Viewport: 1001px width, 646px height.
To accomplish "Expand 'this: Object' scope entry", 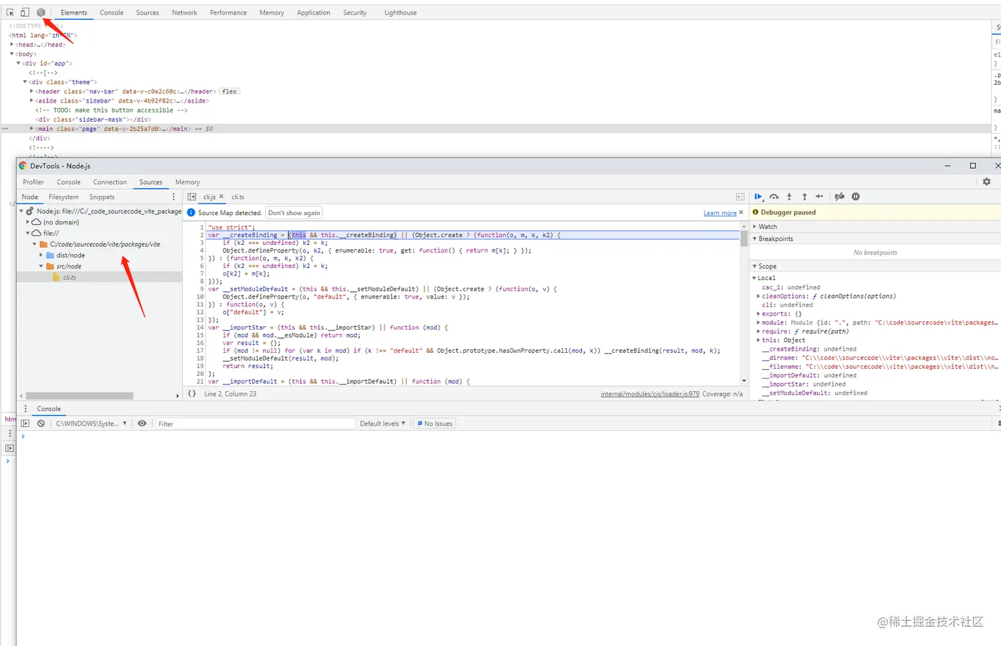I will point(758,340).
